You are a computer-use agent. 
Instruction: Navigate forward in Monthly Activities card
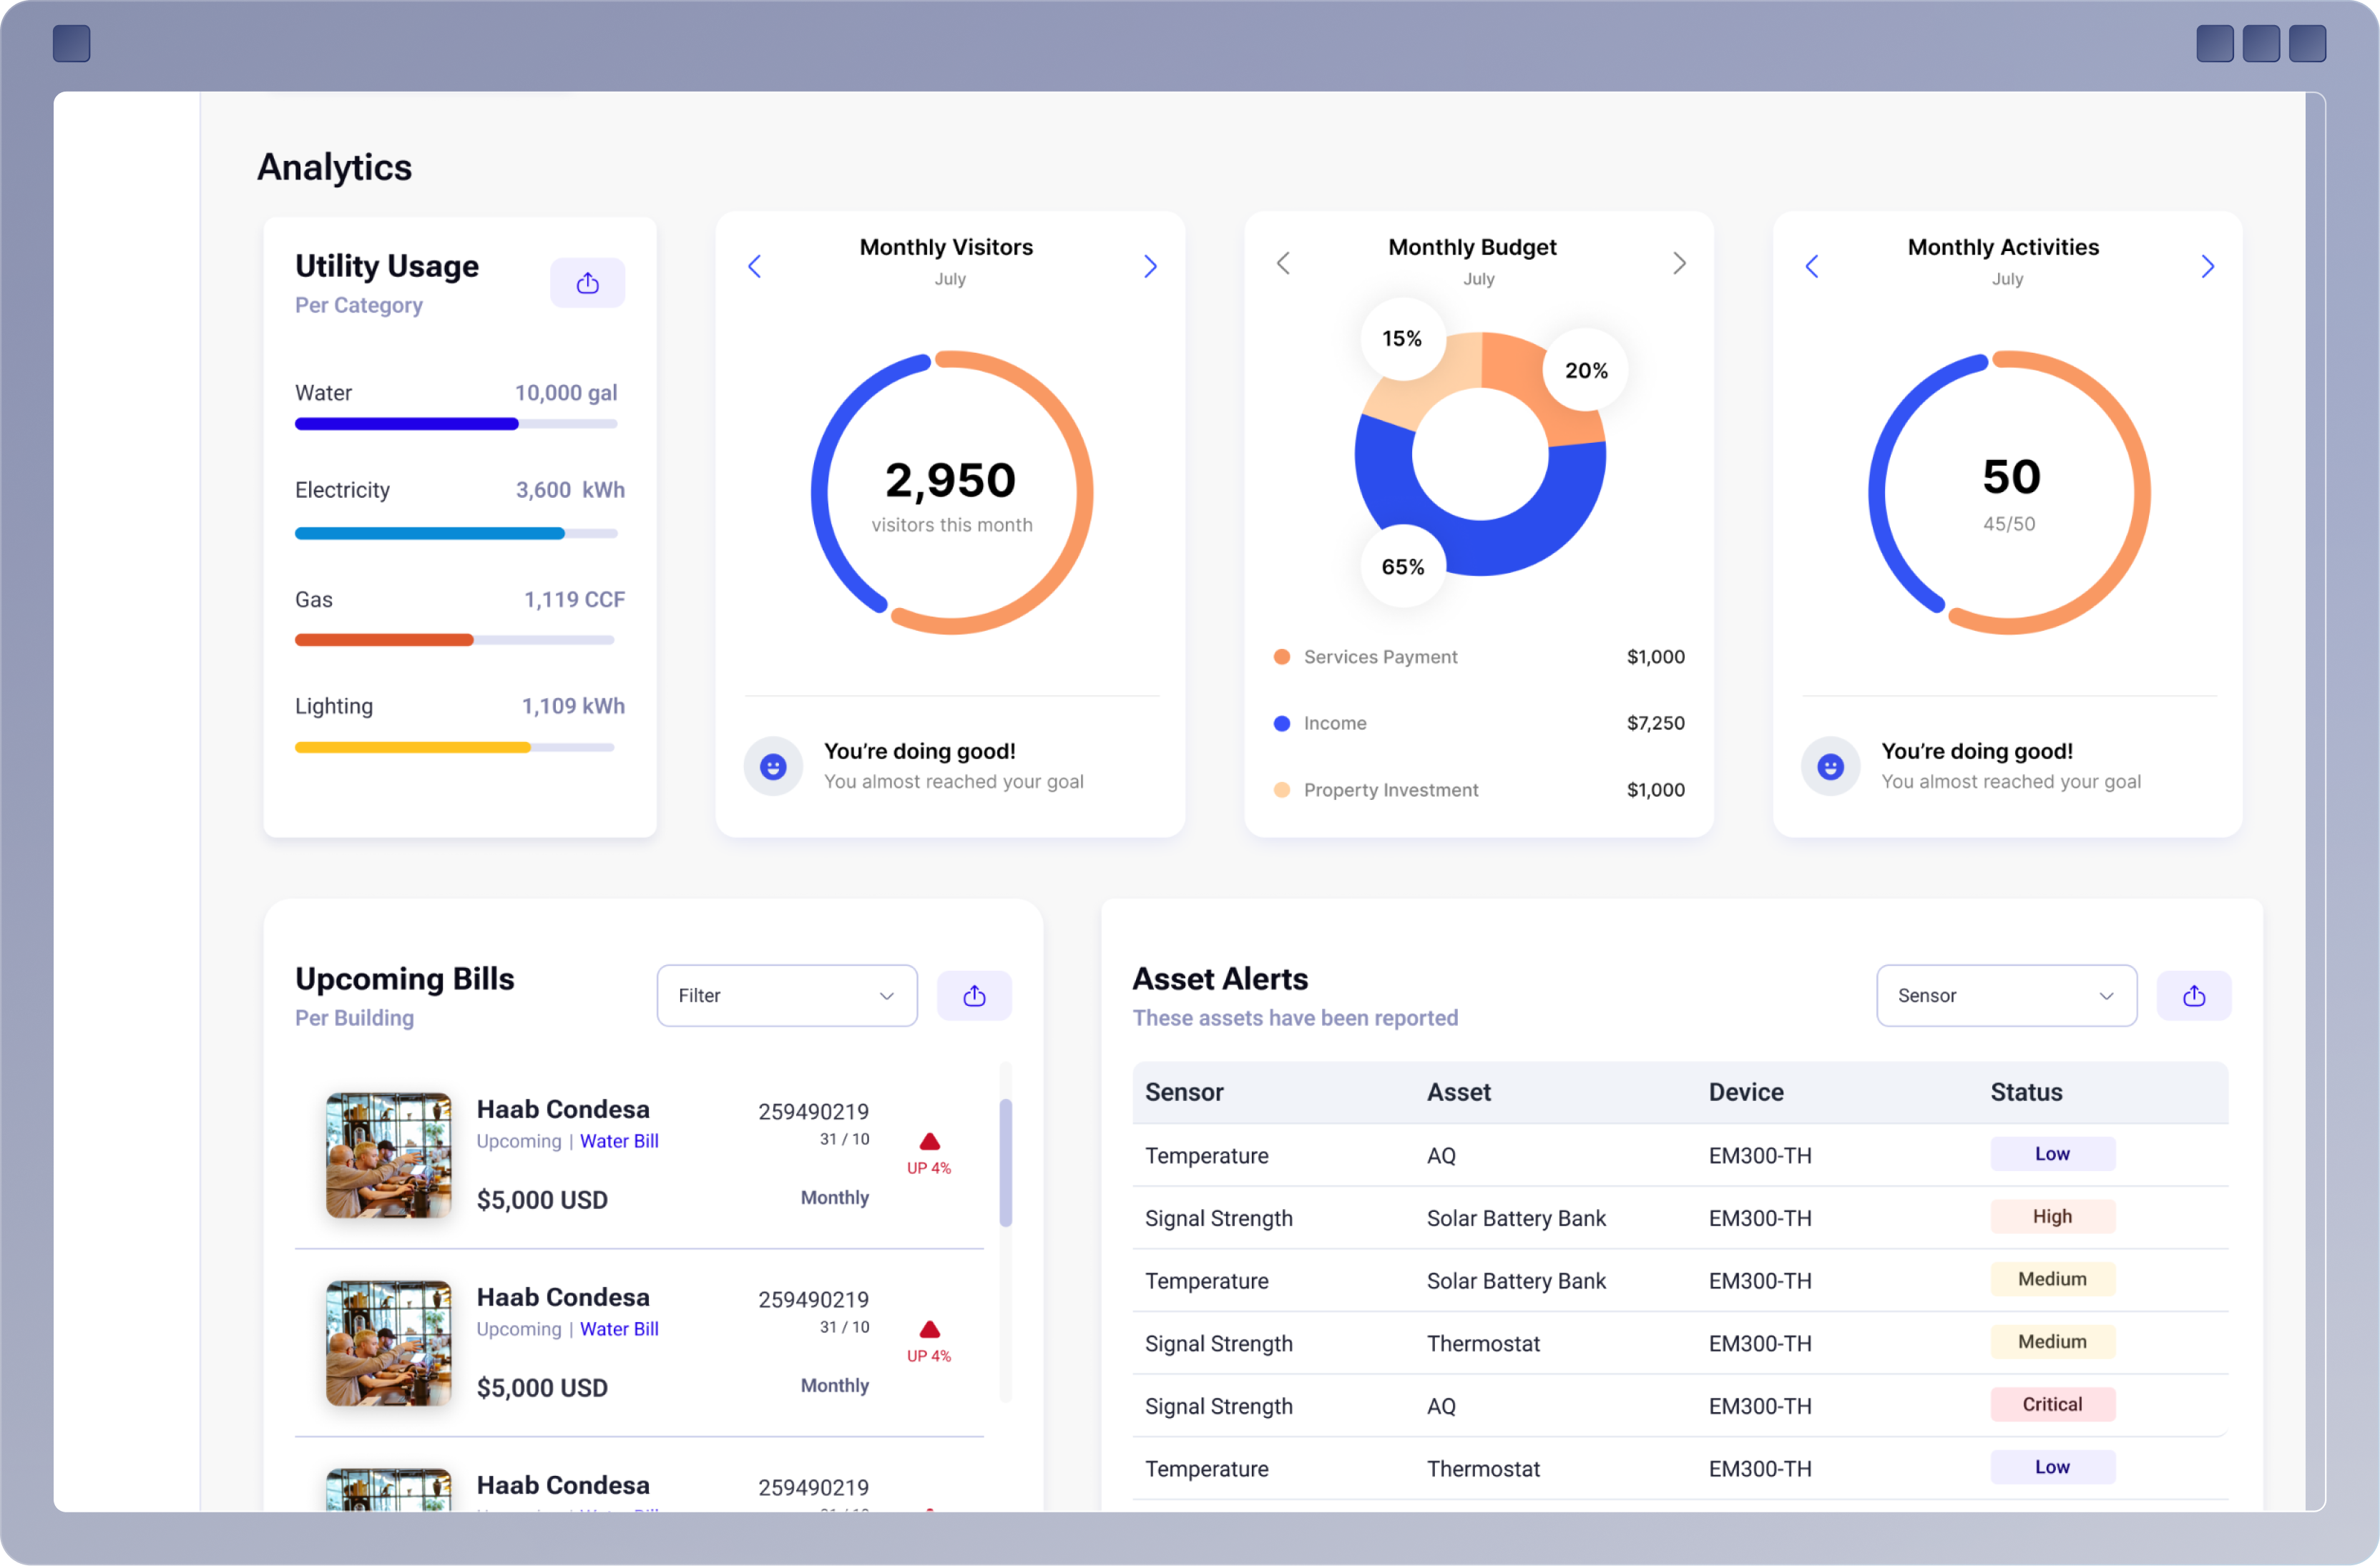[x=2208, y=266]
